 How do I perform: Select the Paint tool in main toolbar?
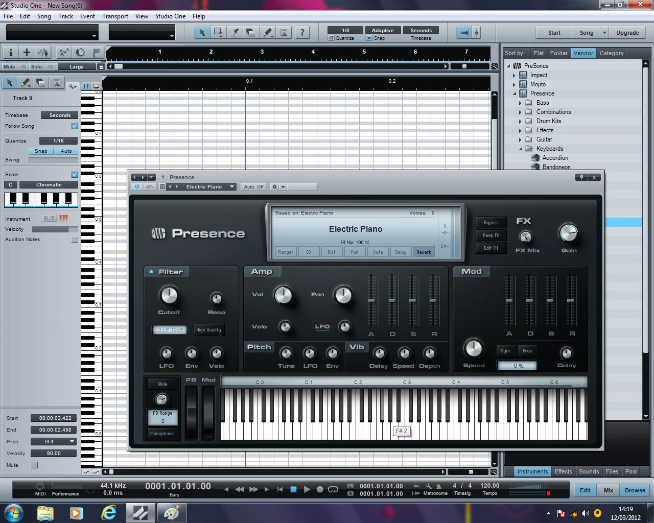click(x=268, y=33)
